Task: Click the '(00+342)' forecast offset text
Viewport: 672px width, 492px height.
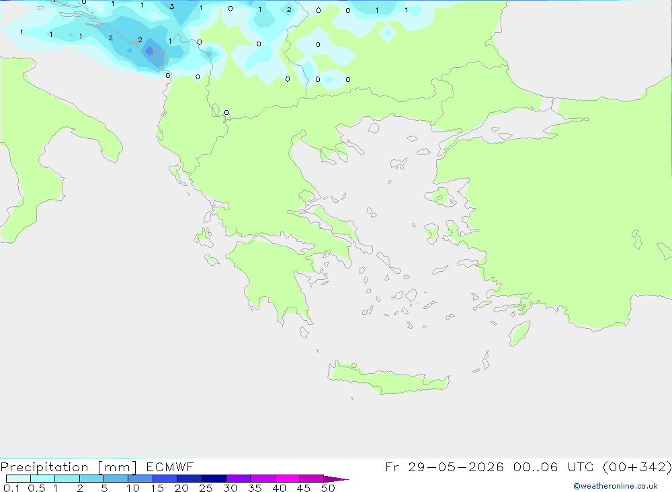Action: pos(637,467)
